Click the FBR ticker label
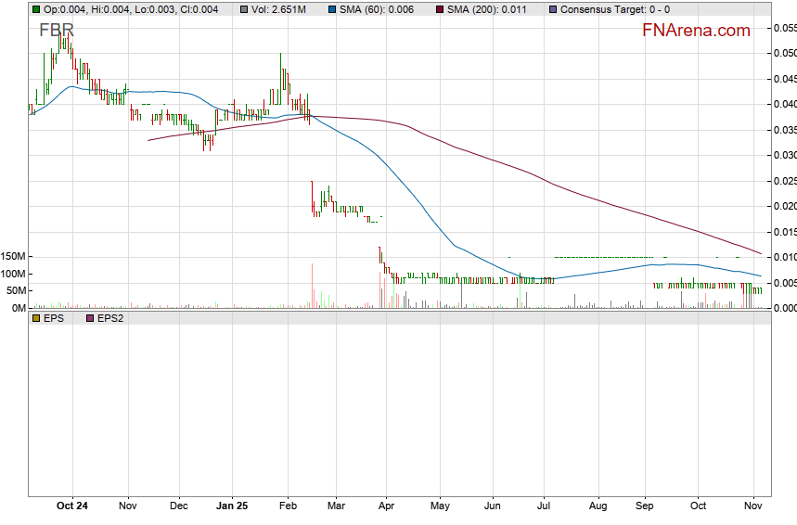Viewport: 797px width, 525px height. [56, 31]
